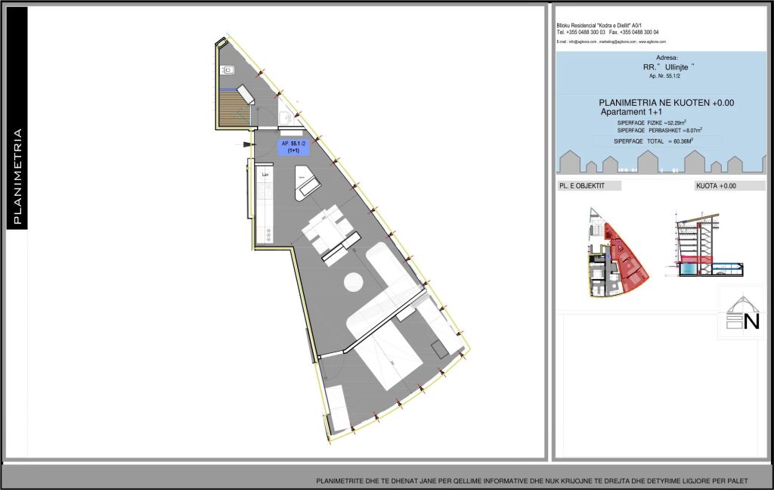Open the www.agikons.com link
Screen dimensions: 774x490
click(x=652, y=42)
